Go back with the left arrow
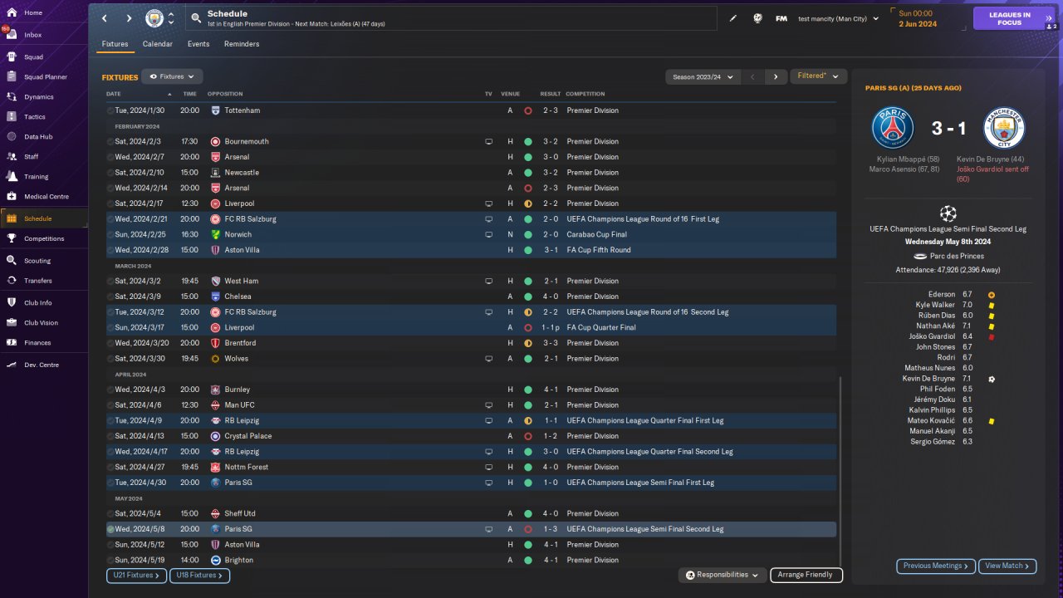Viewport: 1063px width, 598px height. (x=105, y=18)
